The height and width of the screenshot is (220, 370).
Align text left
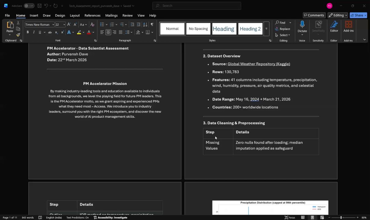coord(102,32)
